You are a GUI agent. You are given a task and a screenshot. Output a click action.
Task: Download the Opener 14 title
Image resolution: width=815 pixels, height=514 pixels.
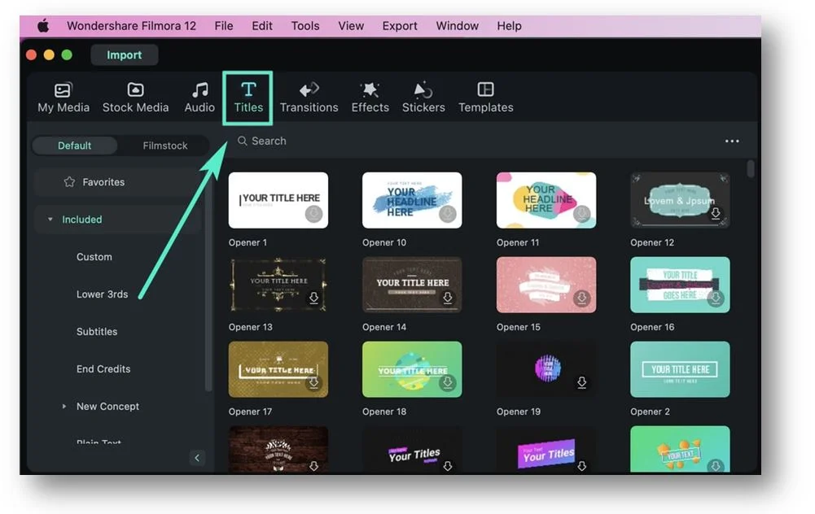(x=448, y=298)
